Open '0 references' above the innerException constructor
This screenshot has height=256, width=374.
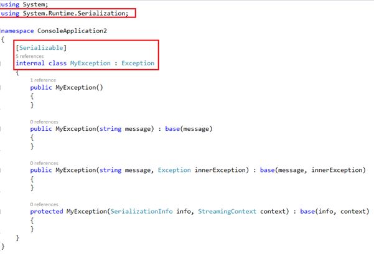pos(44,163)
